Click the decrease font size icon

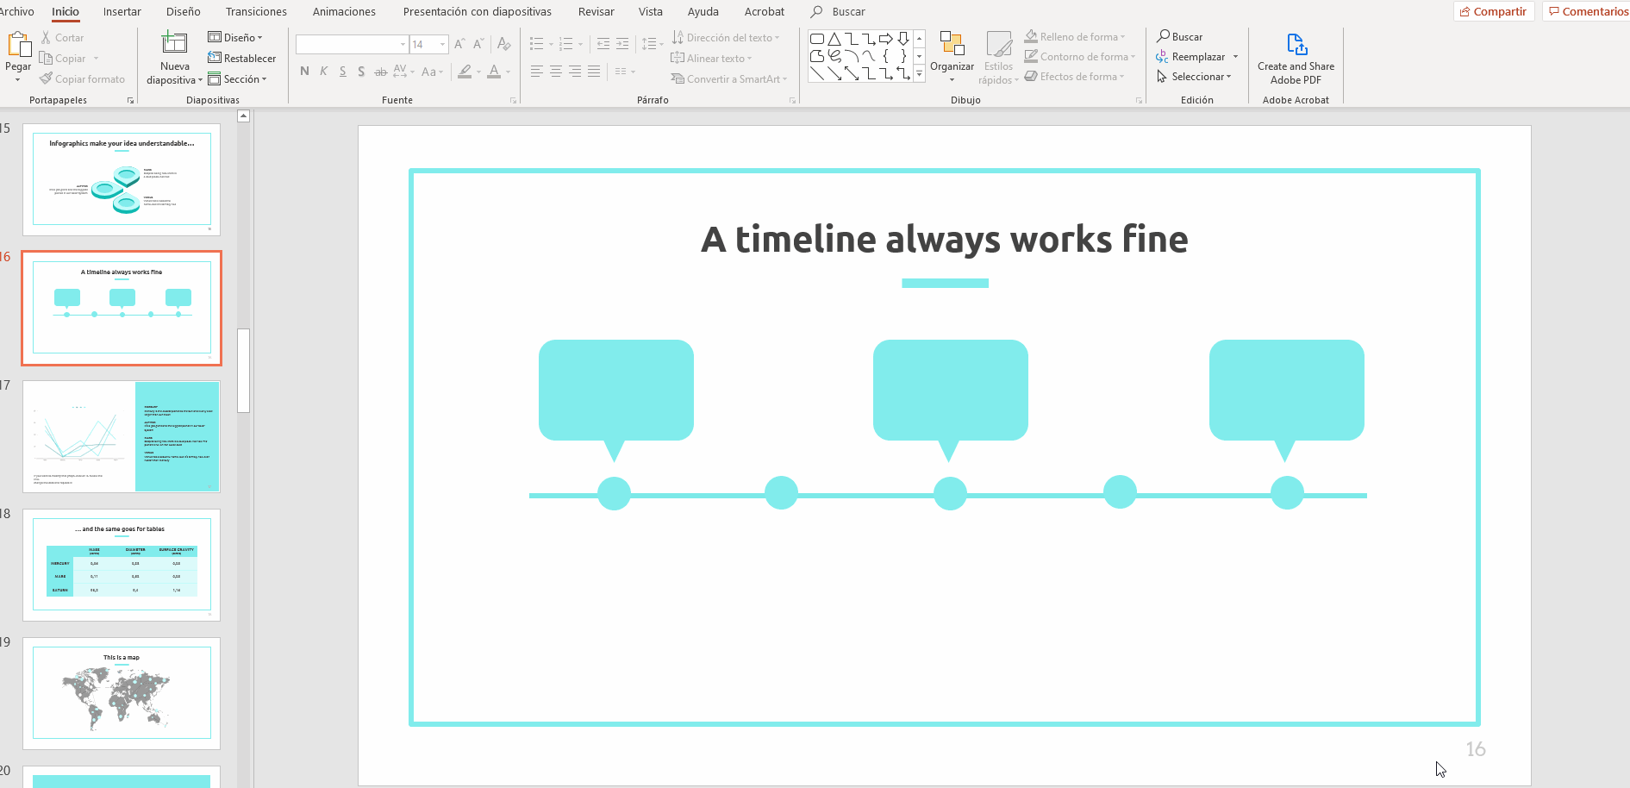pos(478,44)
